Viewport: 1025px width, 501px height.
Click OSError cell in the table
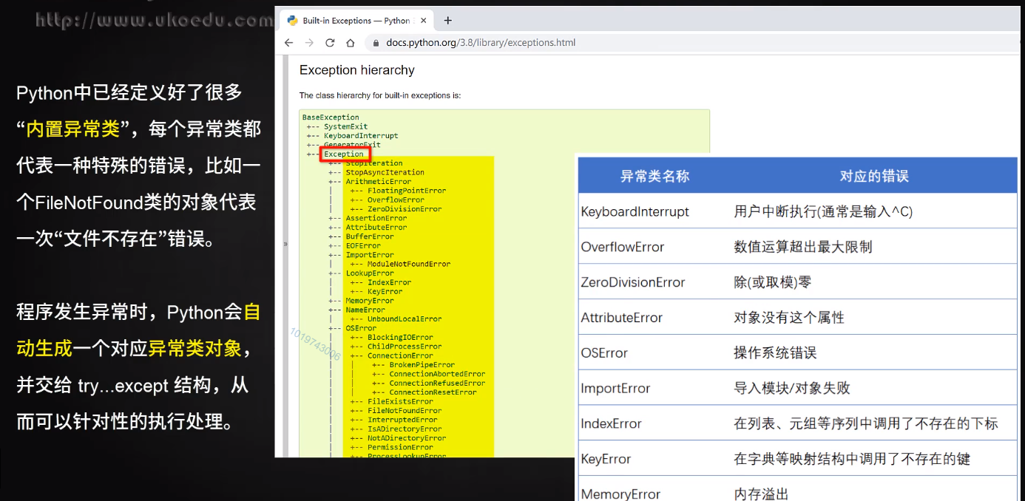click(x=604, y=353)
